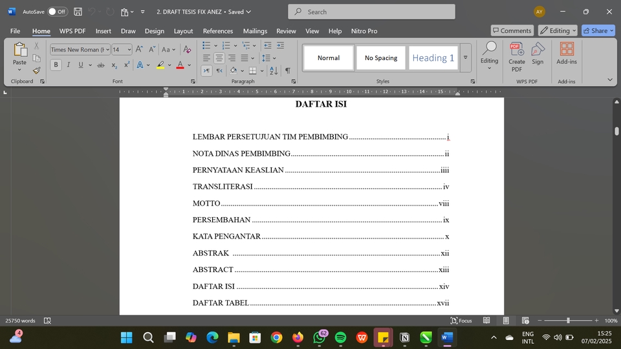Toggle AutoSave switch

point(57,12)
